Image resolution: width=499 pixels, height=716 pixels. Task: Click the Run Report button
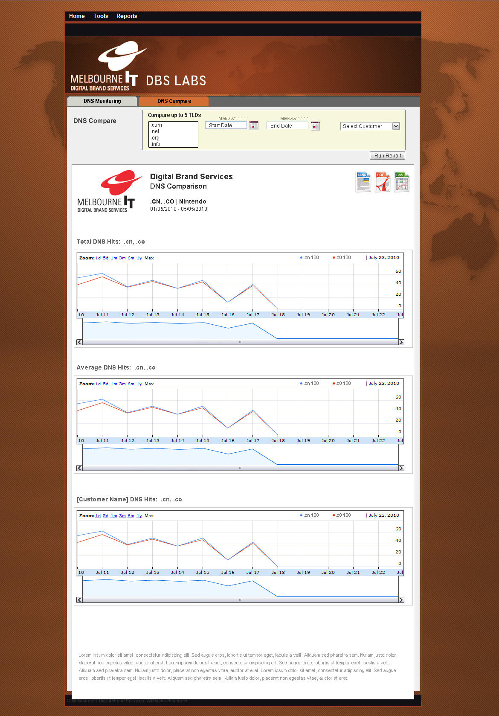[387, 156]
